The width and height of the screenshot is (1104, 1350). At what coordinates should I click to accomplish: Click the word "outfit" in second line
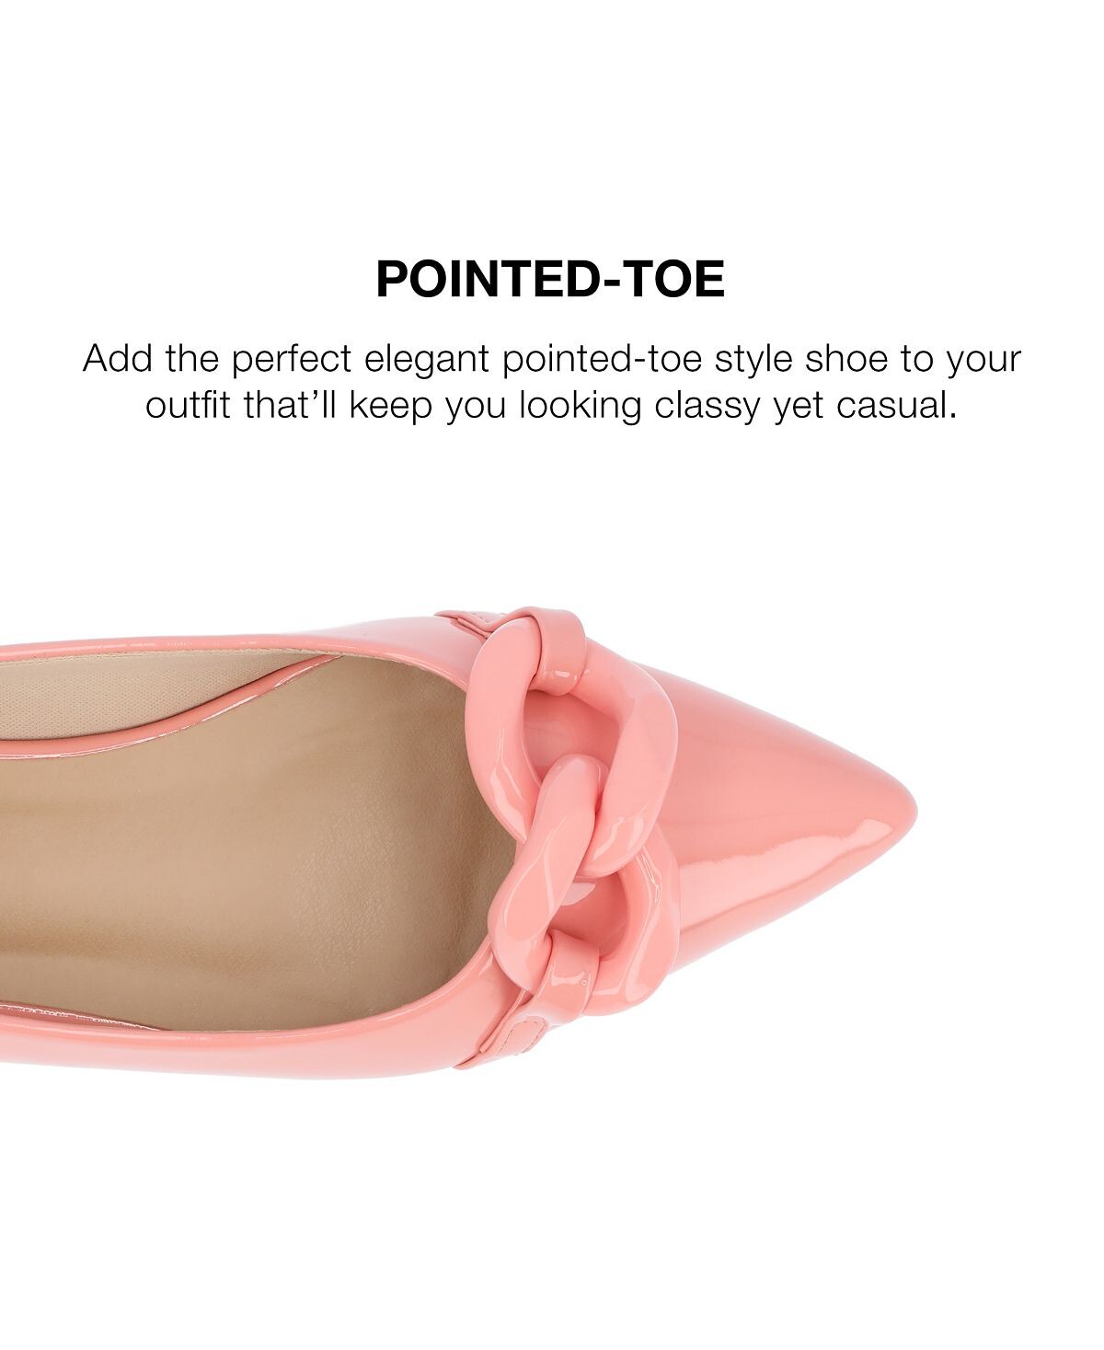(188, 406)
